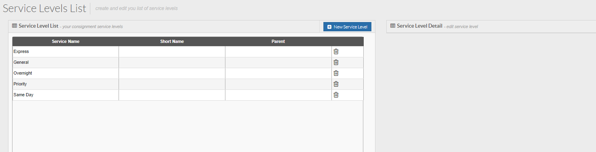The height and width of the screenshot is (152, 596).
Task: Select the Priority service name cell
Action: [66, 84]
